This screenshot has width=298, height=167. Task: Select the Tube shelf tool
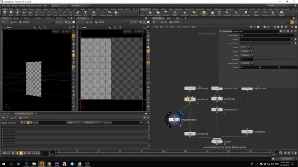(17, 13)
